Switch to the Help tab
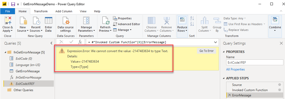This screenshot has width=285, height=99. click(97, 11)
